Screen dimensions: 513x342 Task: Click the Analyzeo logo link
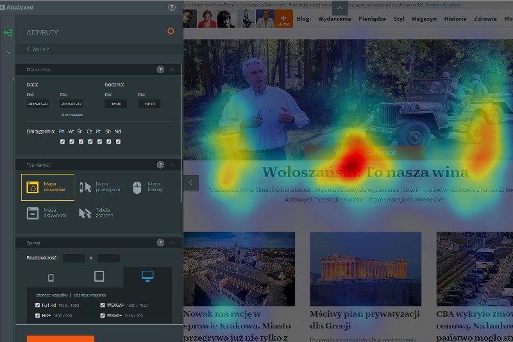coord(17,7)
